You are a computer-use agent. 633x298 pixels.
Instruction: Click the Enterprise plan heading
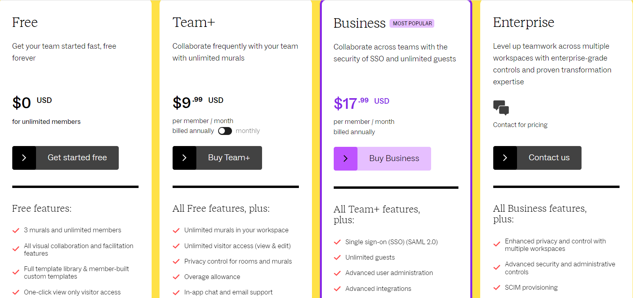(523, 23)
